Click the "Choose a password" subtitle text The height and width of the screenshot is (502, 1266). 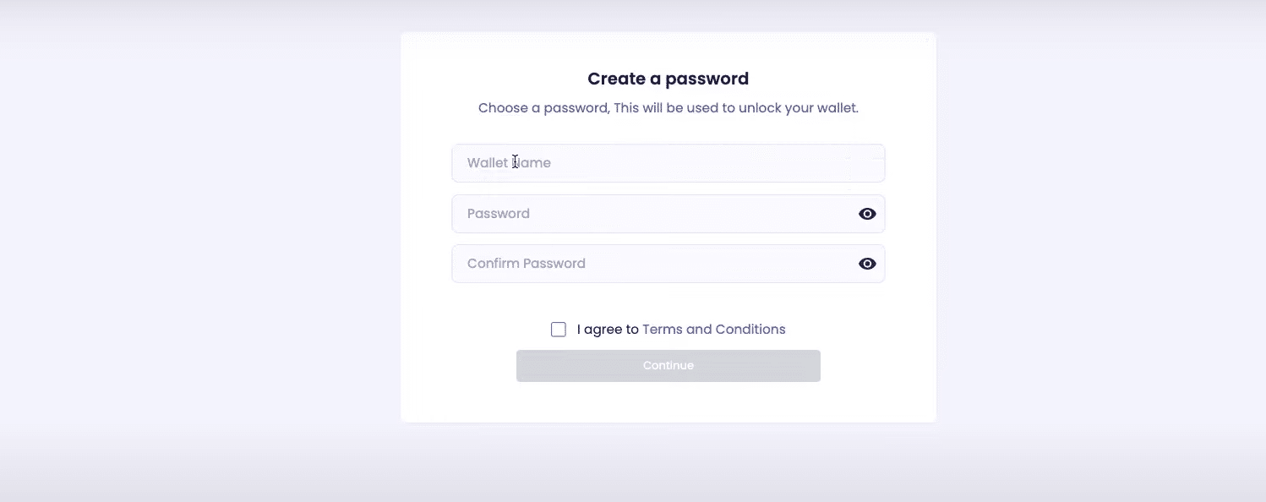click(668, 108)
